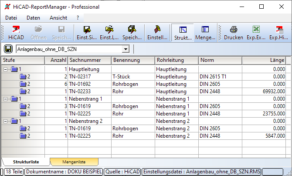292x176 pixels.
Task: Click the folder icon in the TN-02317 row
Action: click(x=23, y=77)
